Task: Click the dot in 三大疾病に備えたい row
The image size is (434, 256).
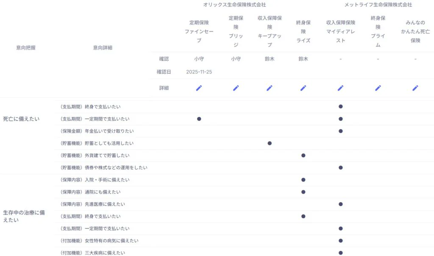Action: pyautogui.click(x=341, y=253)
